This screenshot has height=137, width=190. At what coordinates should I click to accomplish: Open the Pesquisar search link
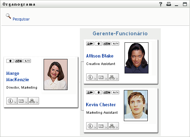coord(21,19)
